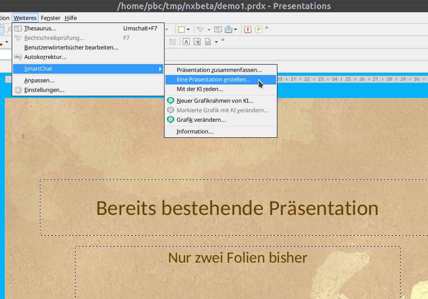
Task: Click the character format A icon
Action: [186, 42]
